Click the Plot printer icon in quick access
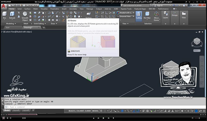Screen dimensions: 207x121 pyautogui.click(x=24, y=5)
